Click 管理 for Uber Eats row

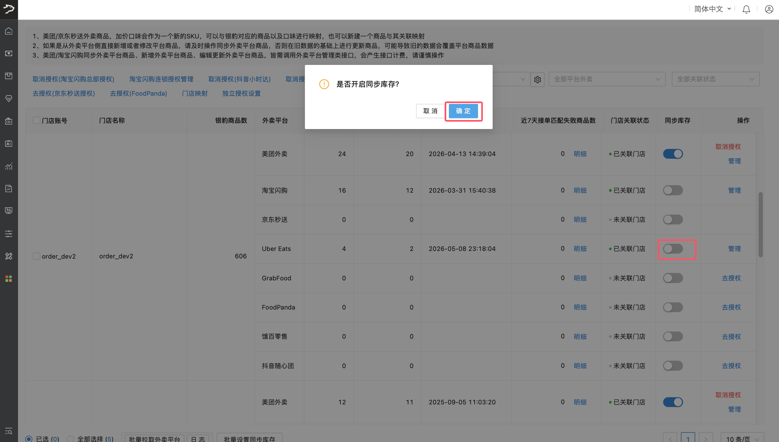point(734,249)
